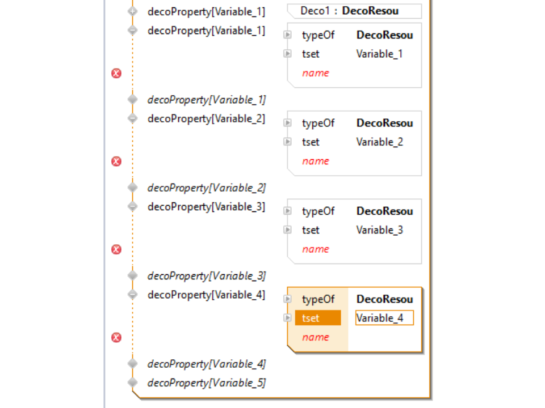Expand typeOf arrow in Variable_1 block
Image resolution: width=545 pixels, height=408 pixels.
[x=288, y=35]
